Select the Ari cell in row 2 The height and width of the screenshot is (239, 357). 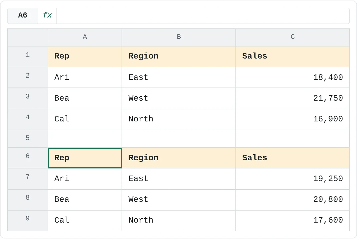tap(85, 77)
